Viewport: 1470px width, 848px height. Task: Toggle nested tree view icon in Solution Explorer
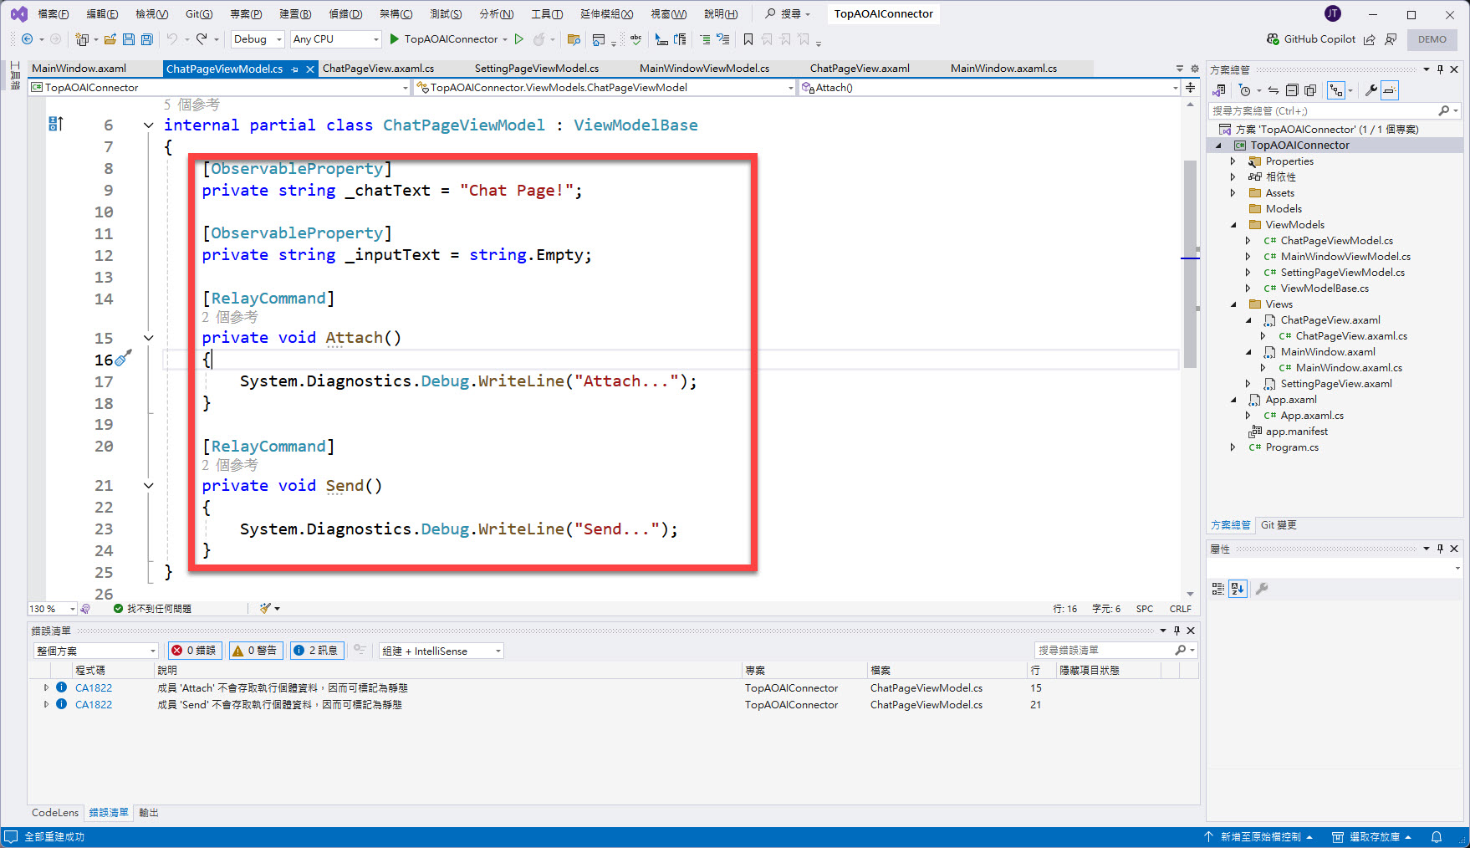1337,90
